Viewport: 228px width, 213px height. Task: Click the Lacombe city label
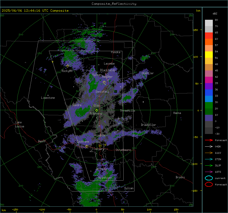(109, 64)
